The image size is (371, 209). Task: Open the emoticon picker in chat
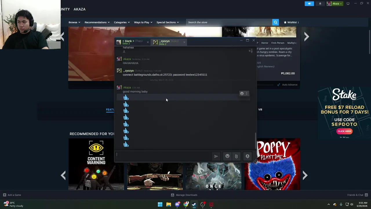click(227, 156)
